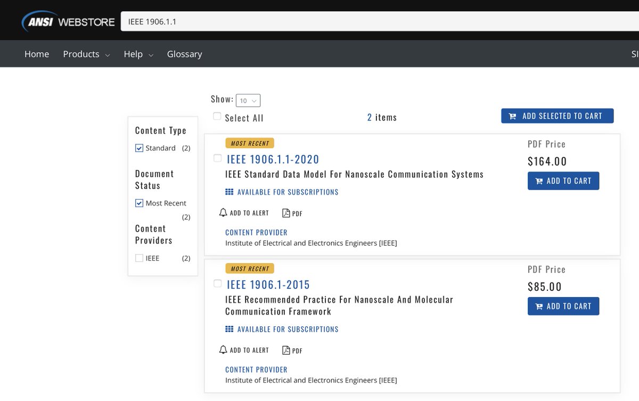The image size is (639, 401).
Task: Enable the IEEE content provider filter
Action: (x=139, y=258)
